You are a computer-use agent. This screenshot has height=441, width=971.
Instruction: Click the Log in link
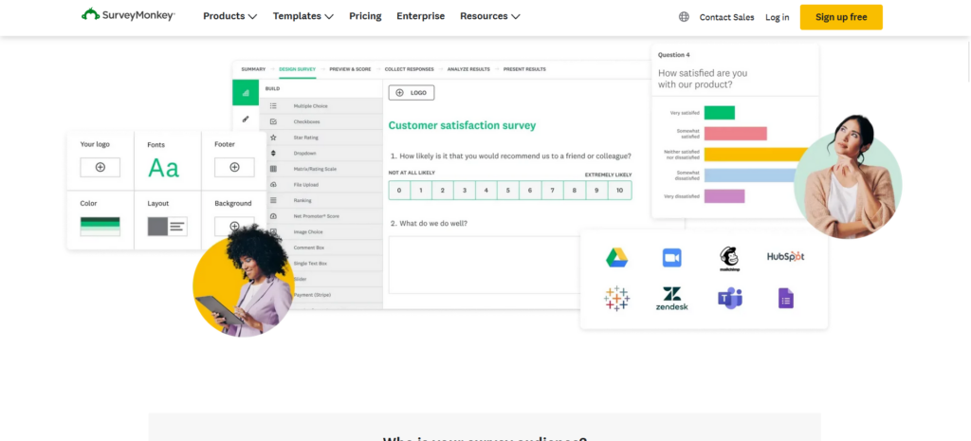778,17
